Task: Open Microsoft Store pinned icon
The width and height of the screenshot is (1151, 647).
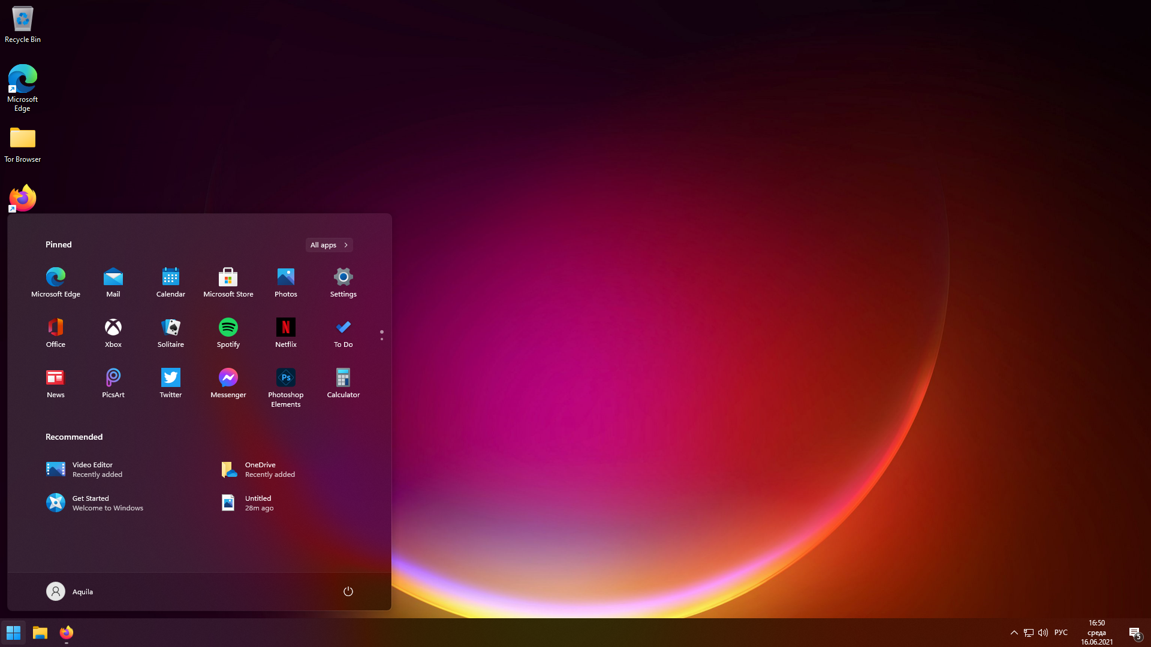Action: (x=228, y=282)
